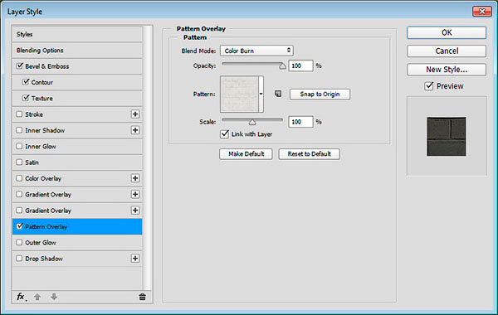The width and height of the screenshot is (498, 315).
Task: Open the pattern picker dropdown arrow
Action: click(x=261, y=94)
